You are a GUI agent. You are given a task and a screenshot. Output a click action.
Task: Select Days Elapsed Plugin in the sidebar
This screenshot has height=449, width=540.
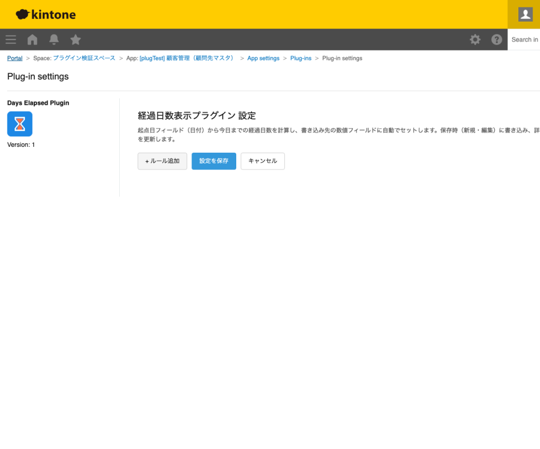click(x=38, y=103)
